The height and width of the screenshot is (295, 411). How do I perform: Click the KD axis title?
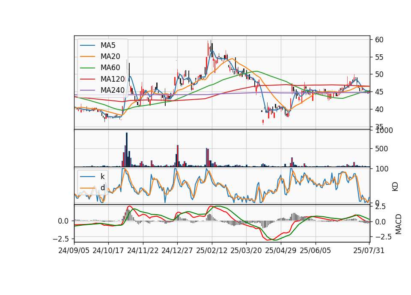coord(395,187)
